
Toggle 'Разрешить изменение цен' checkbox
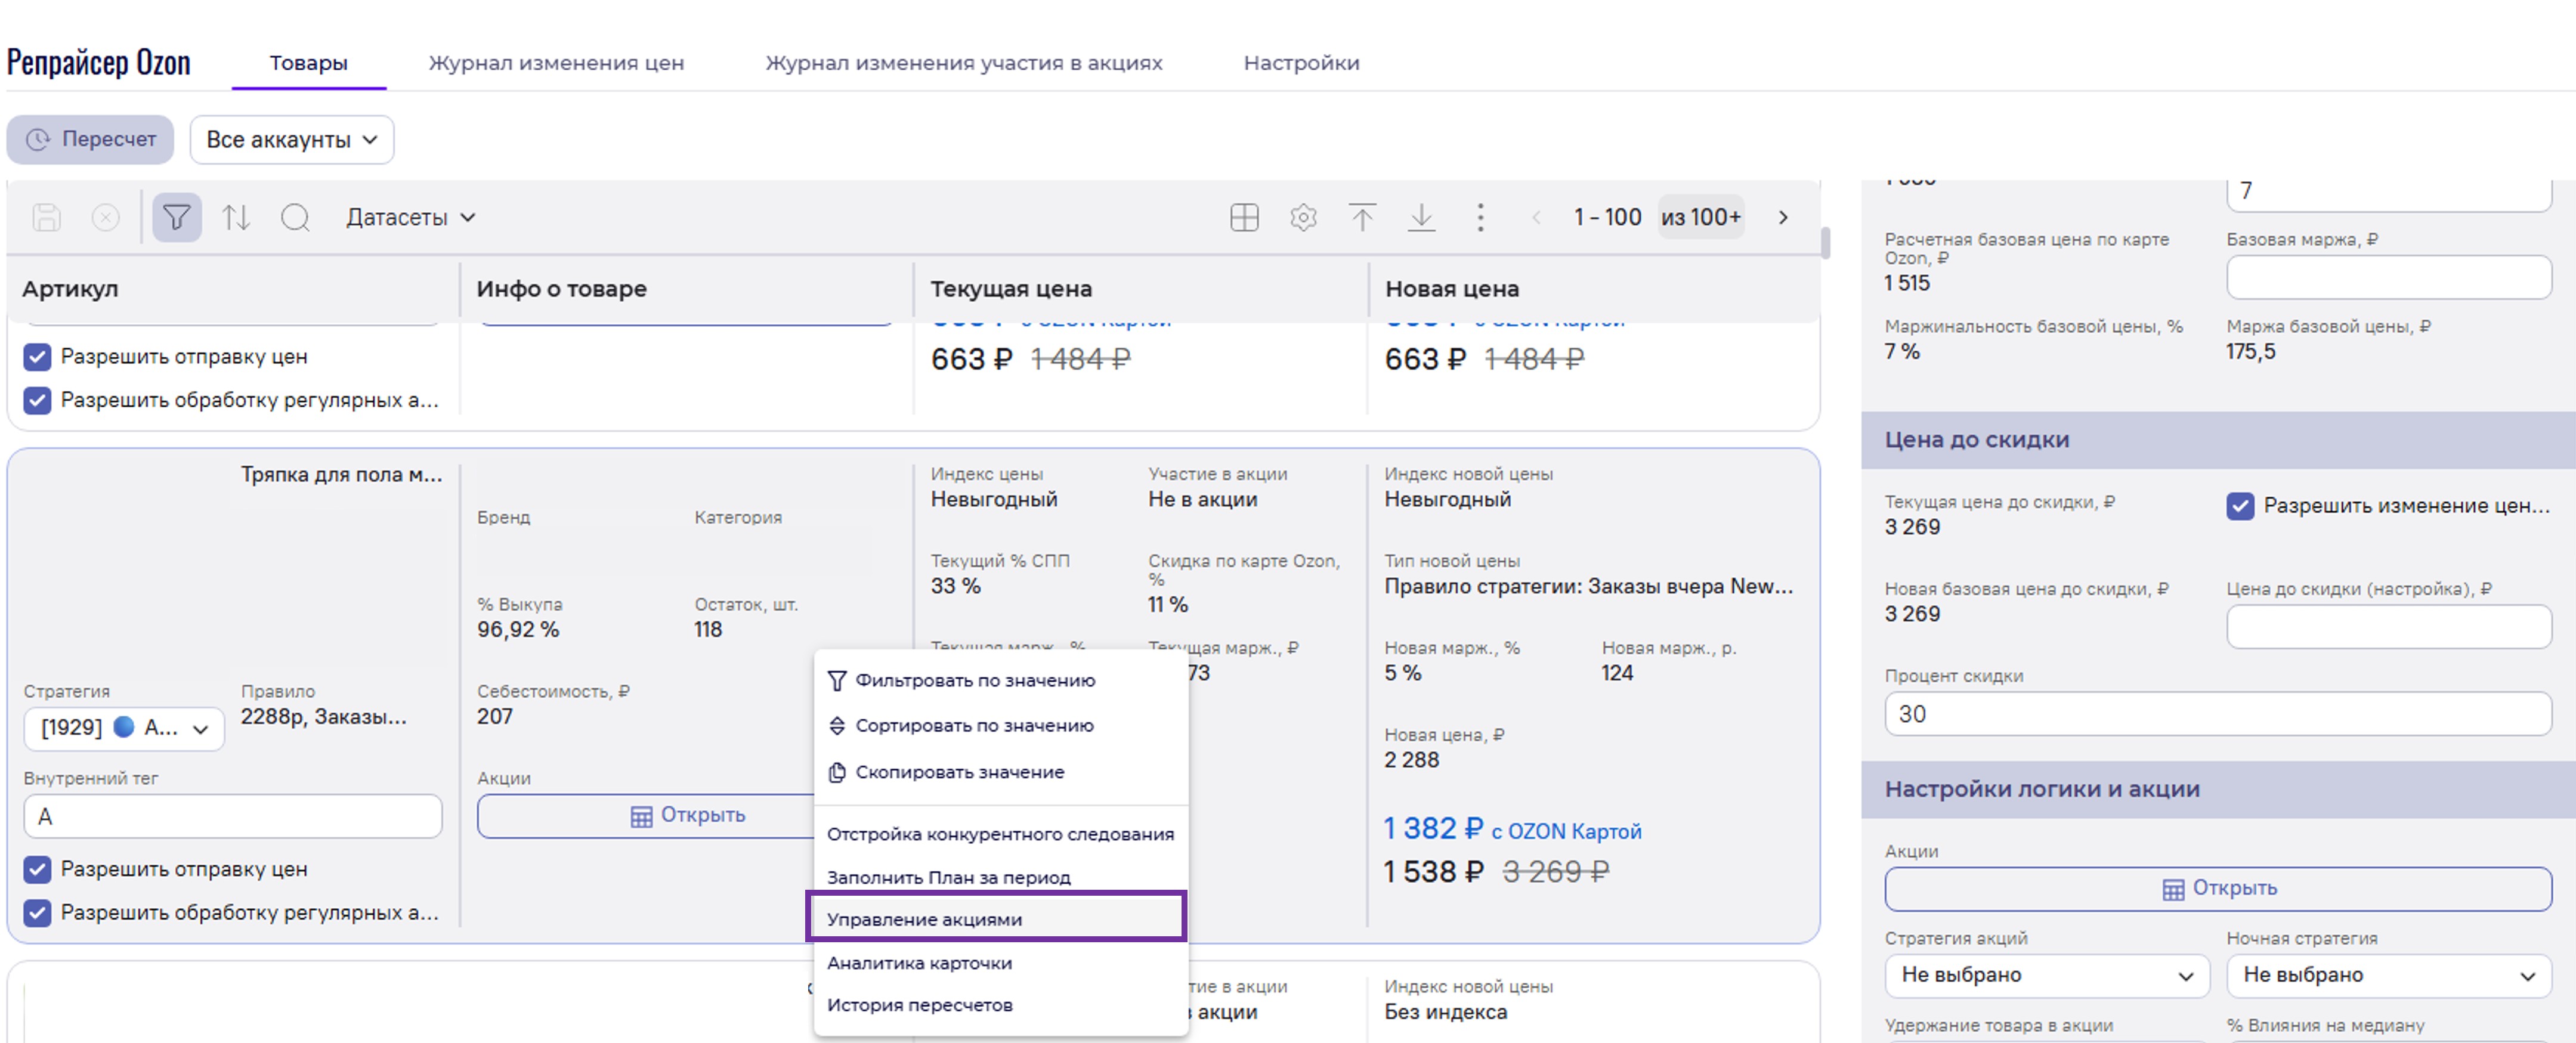click(x=2240, y=506)
